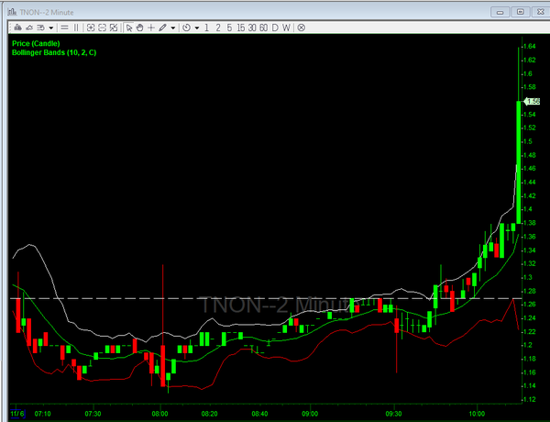Viewport: 550px width, 422px height.
Task: Switch chart to 1 minute interval
Action: coord(207,28)
